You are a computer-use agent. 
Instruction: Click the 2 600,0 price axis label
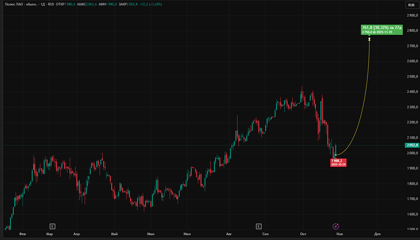(x=412, y=61)
